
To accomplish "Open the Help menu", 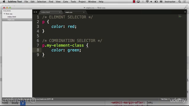I will (101, 1).
